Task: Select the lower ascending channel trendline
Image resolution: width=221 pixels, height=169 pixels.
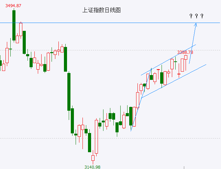Action: point(174,81)
